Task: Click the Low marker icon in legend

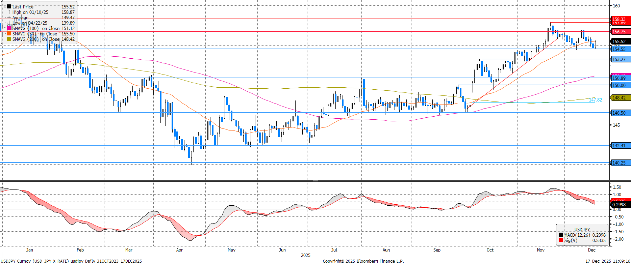Action: (9, 23)
